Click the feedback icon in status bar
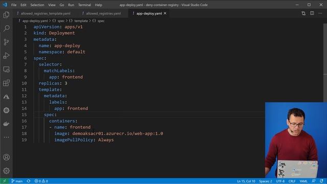Viewport: 327px width, 184px height. pyautogui.click(x=313, y=181)
